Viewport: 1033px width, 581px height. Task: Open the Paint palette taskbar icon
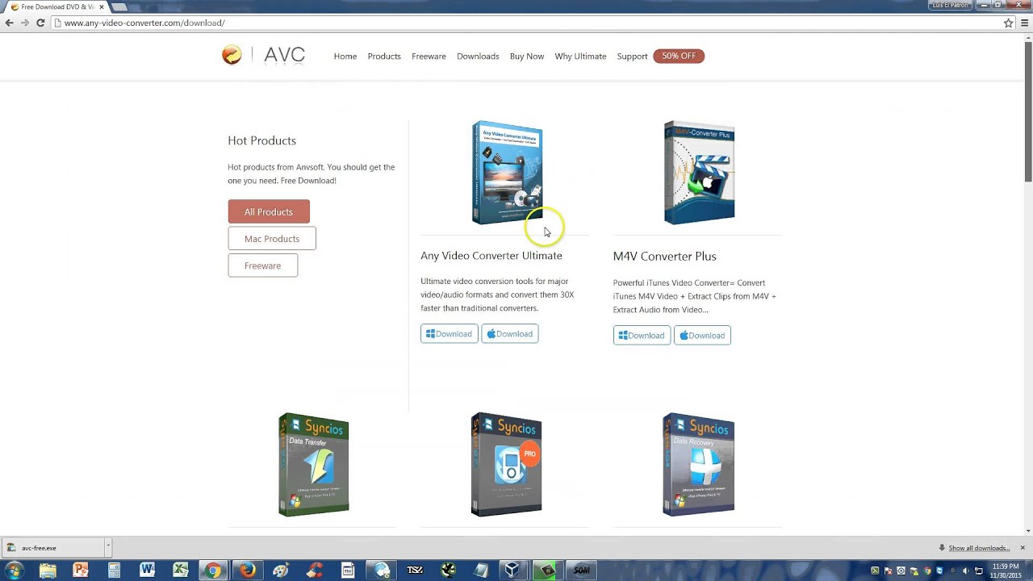[281, 571]
